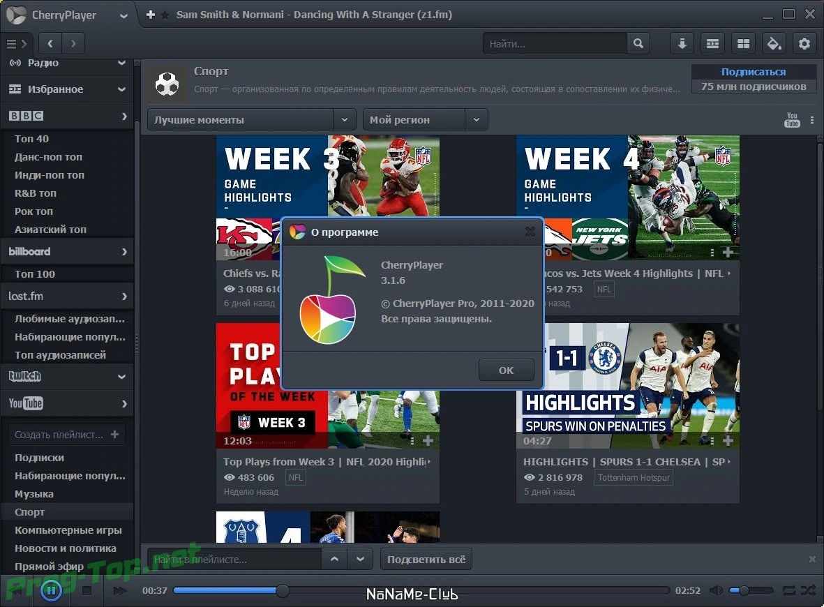Open Week 4 Game Highlights thumbnail

[628, 197]
